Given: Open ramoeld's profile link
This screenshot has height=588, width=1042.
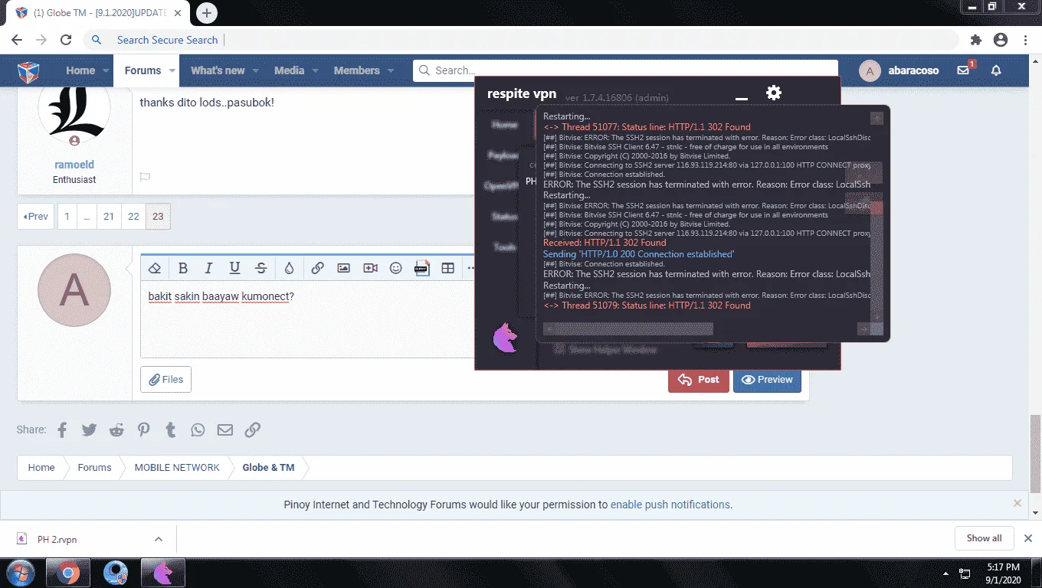Looking at the screenshot, I should click(x=74, y=165).
